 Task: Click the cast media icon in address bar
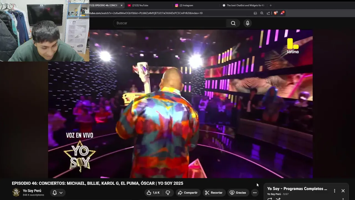tap(255, 13)
